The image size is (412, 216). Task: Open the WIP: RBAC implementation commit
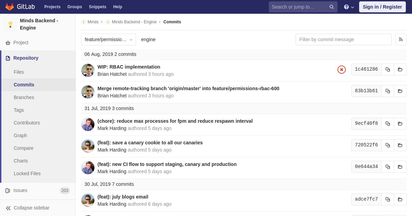click(129, 67)
